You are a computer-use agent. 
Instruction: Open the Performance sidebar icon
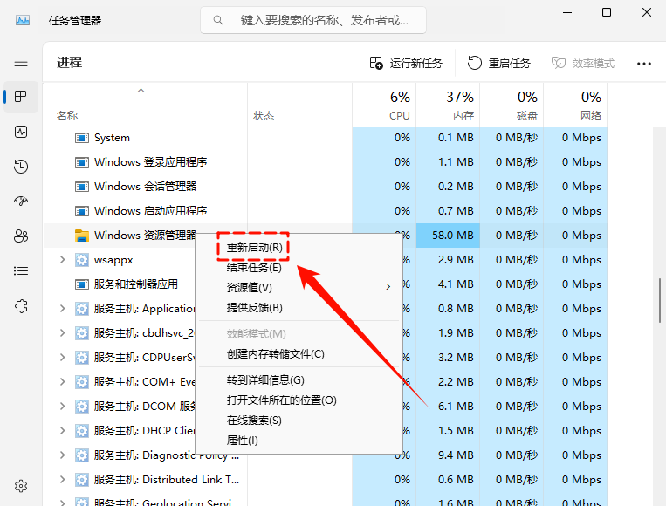tap(21, 132)
